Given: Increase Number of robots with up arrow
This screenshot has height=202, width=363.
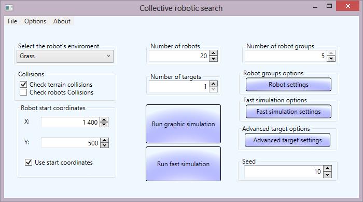Looking at the screenshot, I should tap(213, 53).
